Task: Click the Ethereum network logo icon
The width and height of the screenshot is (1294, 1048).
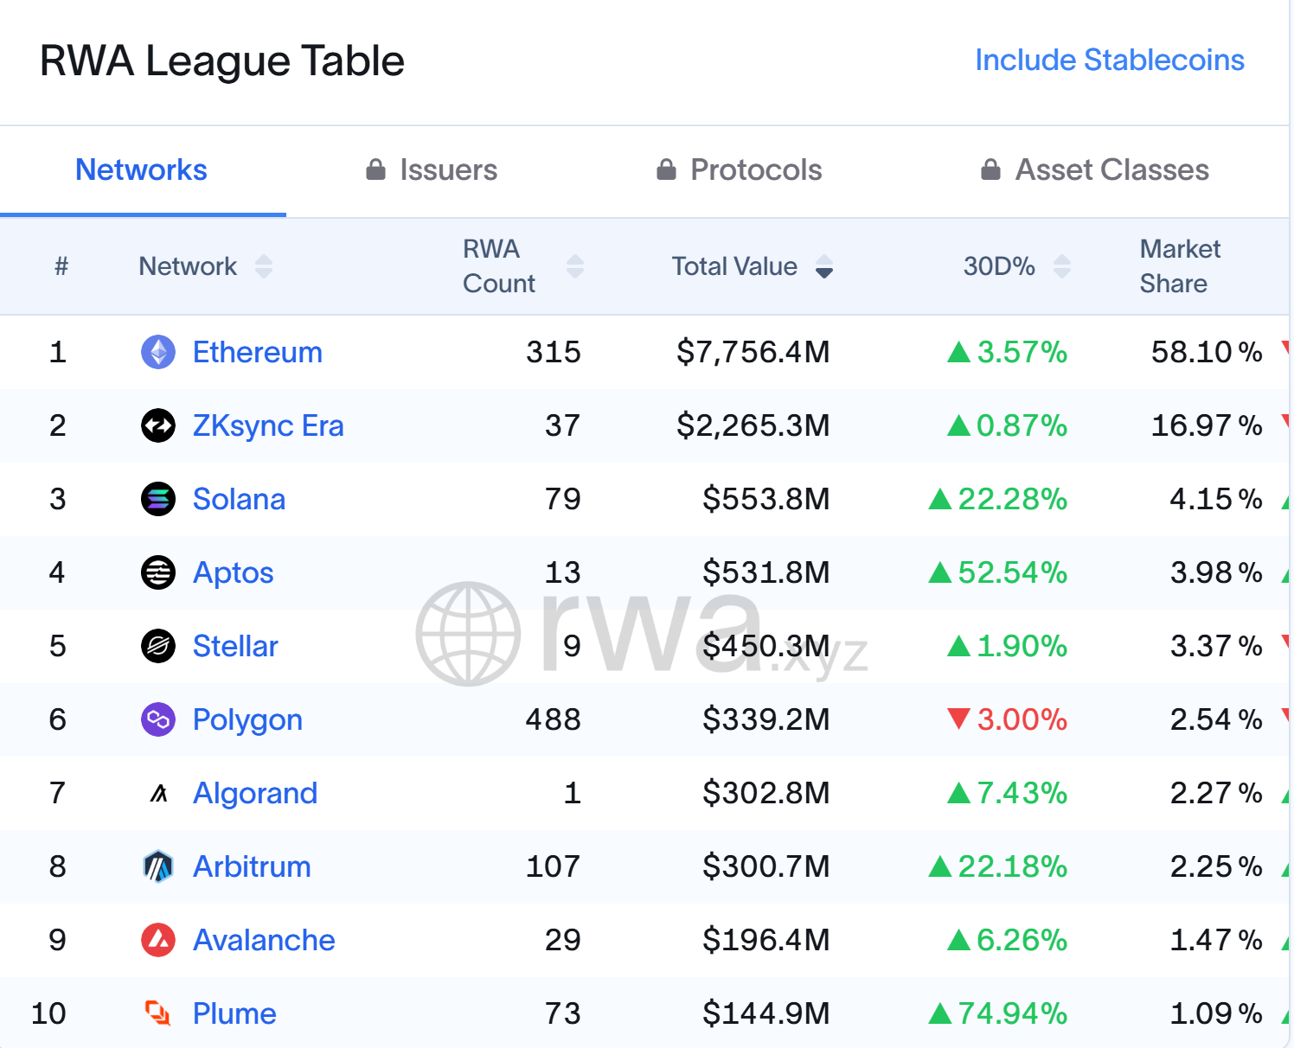Action: [158, 352]
